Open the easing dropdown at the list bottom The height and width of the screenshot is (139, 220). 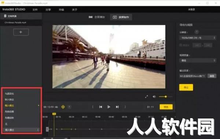pos(21,130)
